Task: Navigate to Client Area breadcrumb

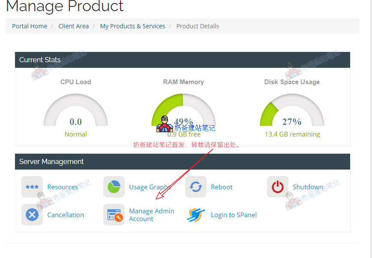Action: point(73,26)
